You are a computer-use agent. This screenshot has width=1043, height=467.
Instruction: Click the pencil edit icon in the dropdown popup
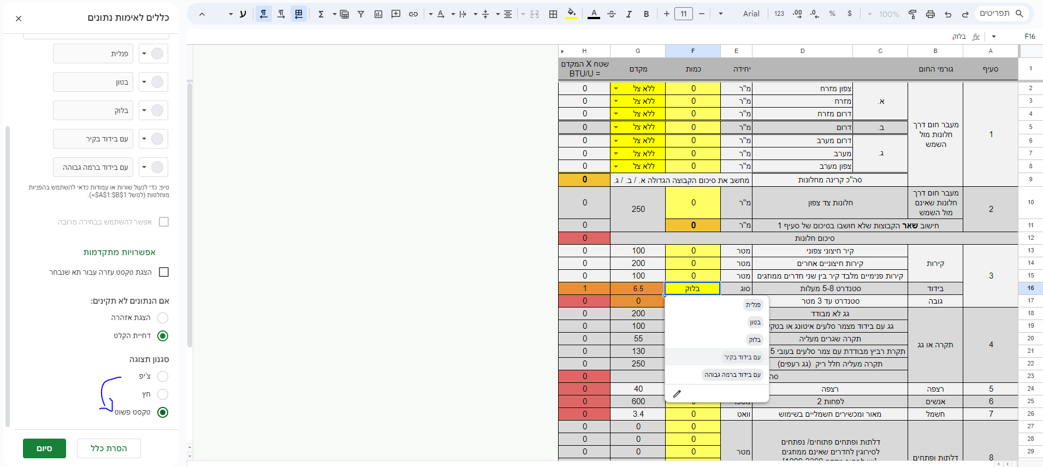[x=677, y=393]
